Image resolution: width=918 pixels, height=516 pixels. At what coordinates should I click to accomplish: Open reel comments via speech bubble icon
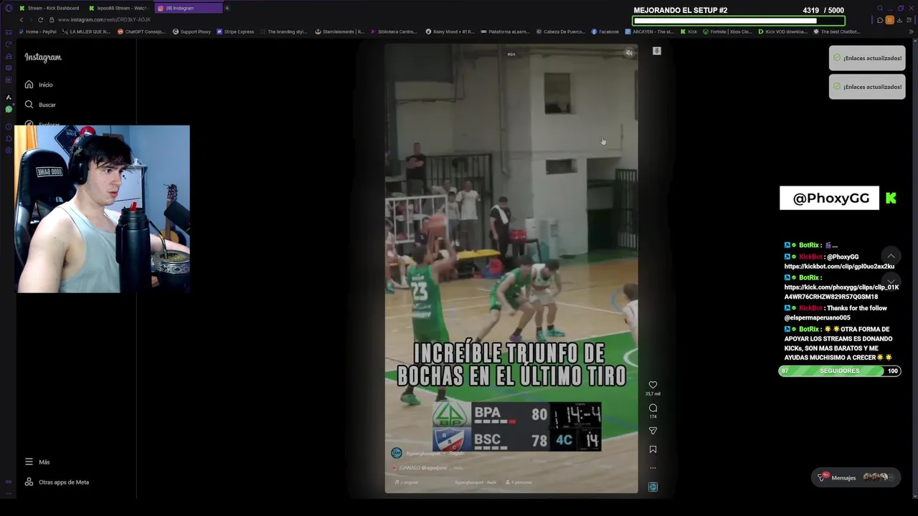click(653, 408)
